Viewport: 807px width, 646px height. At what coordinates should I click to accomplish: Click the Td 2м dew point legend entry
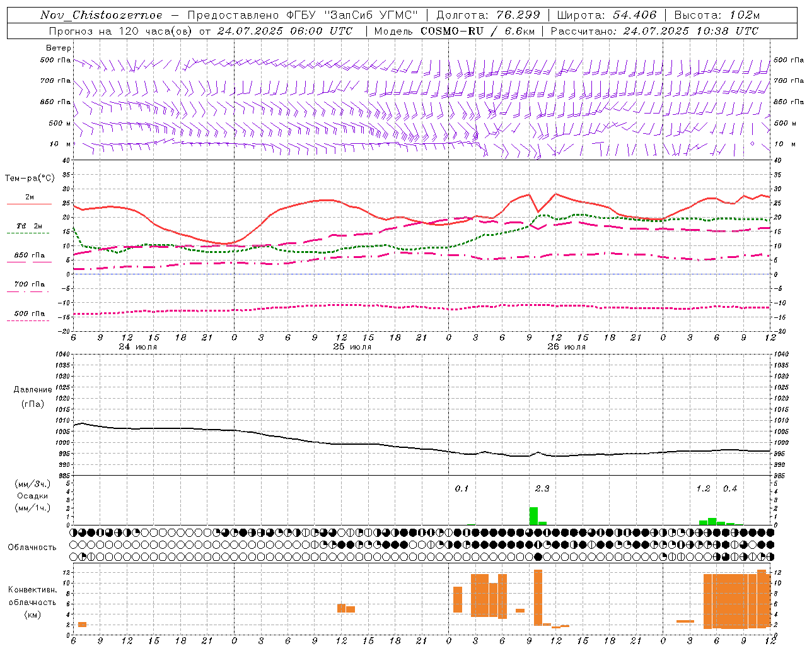30,226
